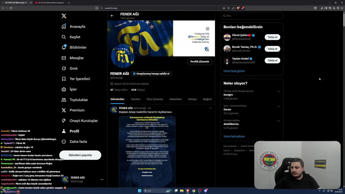Click Daha fazla göster under suggestions
345x194 pixels.
coord(234,71)
